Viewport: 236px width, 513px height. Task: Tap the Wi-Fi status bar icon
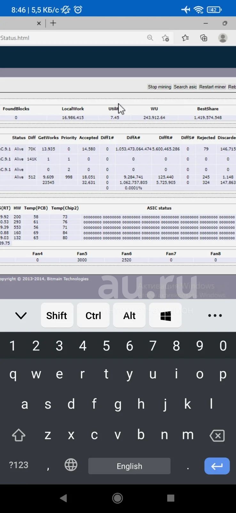pos(199,10)
